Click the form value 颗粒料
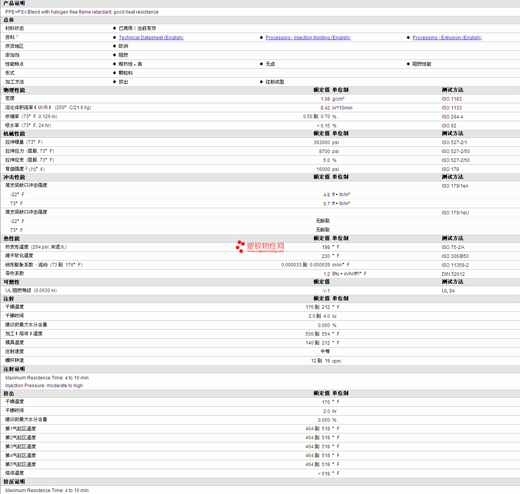Screen dimensions: 520x494 pyautogui.click(x=126, y=73)
